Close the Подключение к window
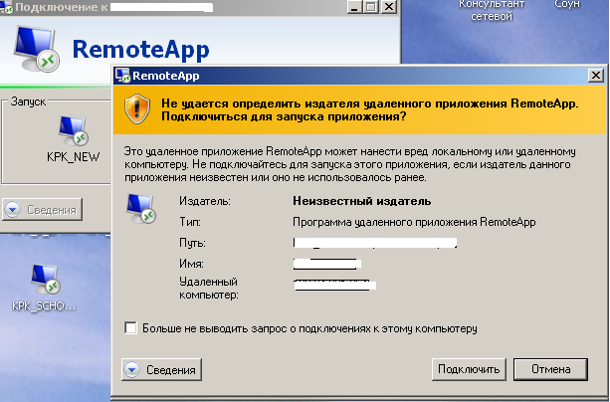610x402 pixels. pos(388,7)
